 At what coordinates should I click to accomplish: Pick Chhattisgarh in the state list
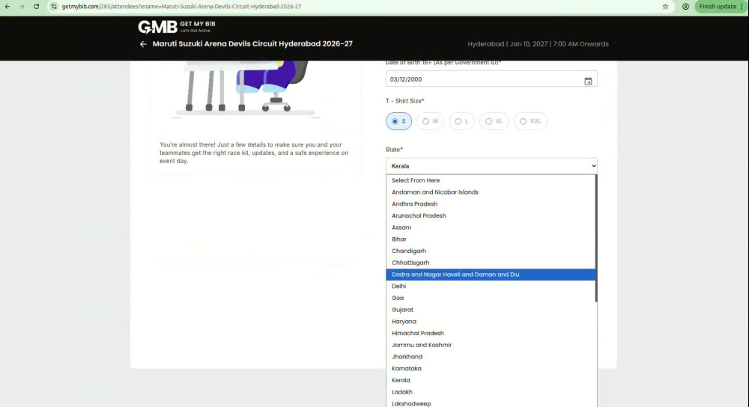(491, 263)
